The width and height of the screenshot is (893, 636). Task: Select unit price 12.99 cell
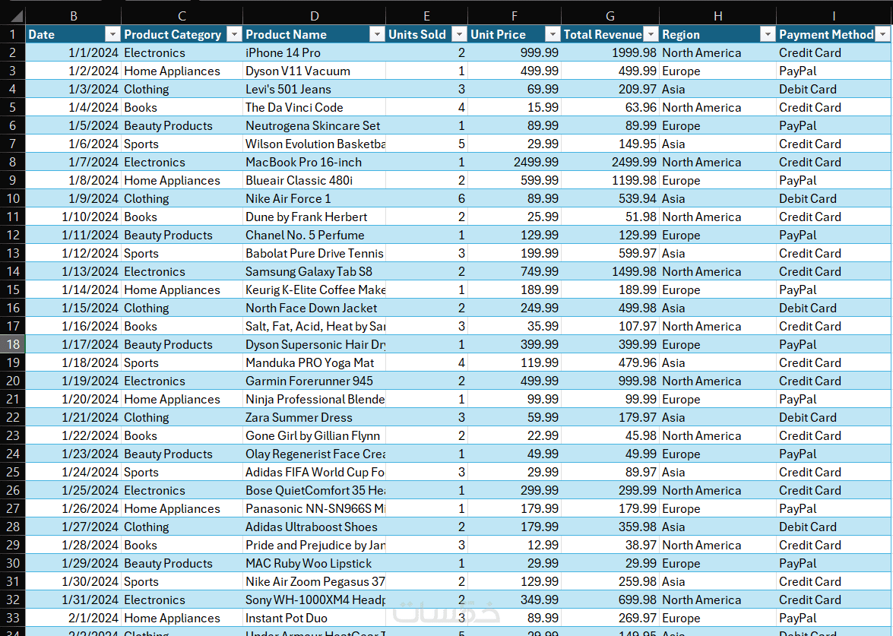pyautogui.click(x=515, y=545)
